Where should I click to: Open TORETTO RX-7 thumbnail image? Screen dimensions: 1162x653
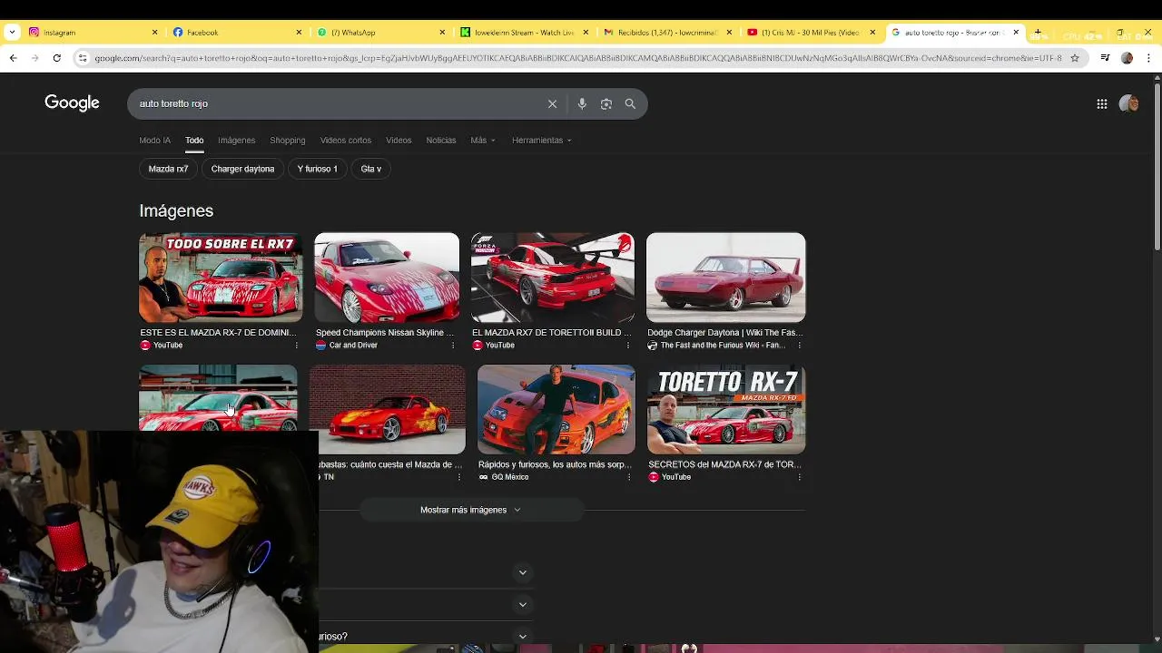(726, 409)
